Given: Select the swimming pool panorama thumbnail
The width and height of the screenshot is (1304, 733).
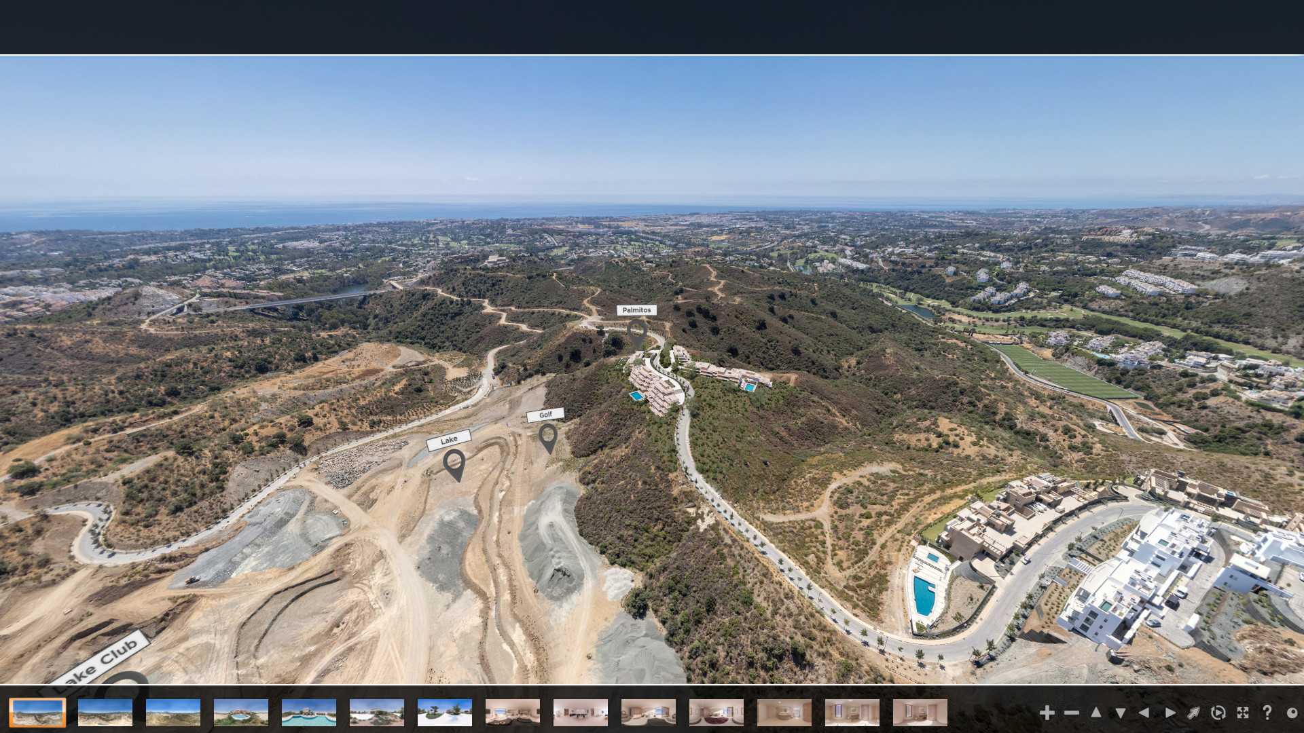Looking at the screenshot, I should coord(309,713).
